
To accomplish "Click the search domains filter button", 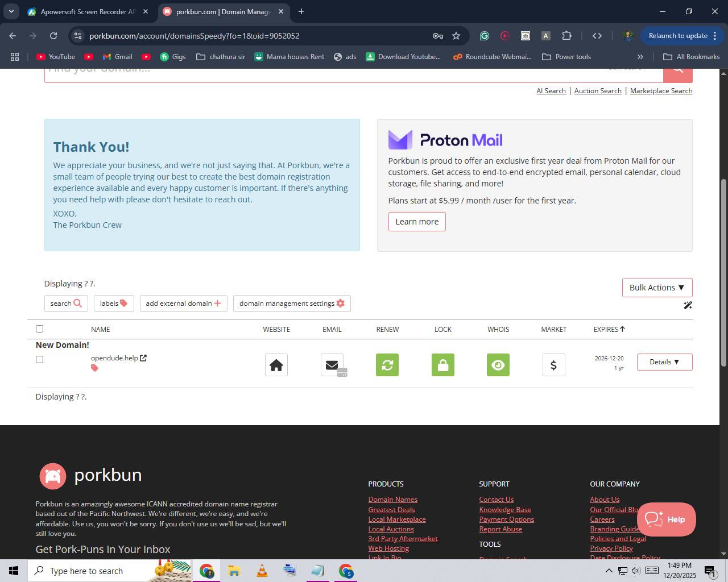I will point(66,304).
